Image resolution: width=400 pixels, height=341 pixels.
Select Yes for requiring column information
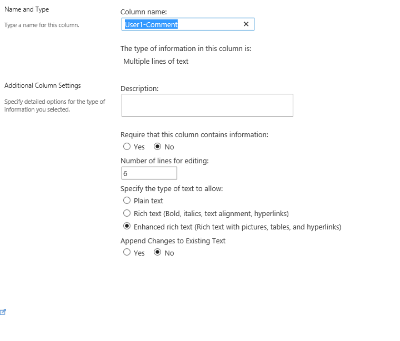[x=127, y=147]
